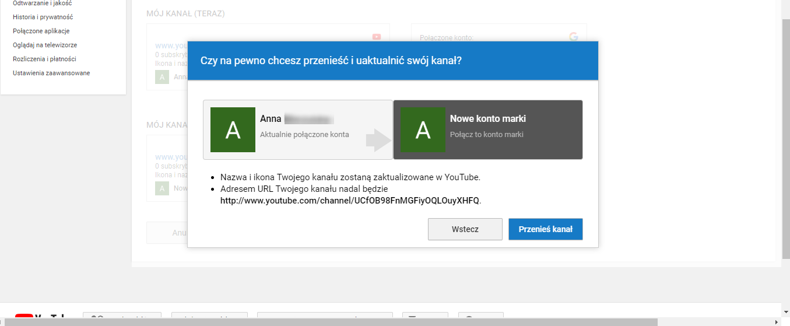Click the green avatar beside Anna in dialog
The image size is (790, 326).
coord(233,129)
